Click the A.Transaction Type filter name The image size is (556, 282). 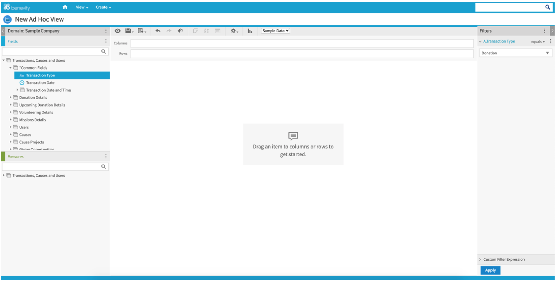[499, 41]
